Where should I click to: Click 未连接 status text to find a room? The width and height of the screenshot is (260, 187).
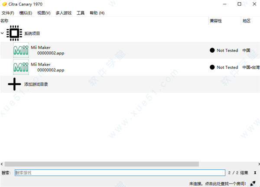218,184
